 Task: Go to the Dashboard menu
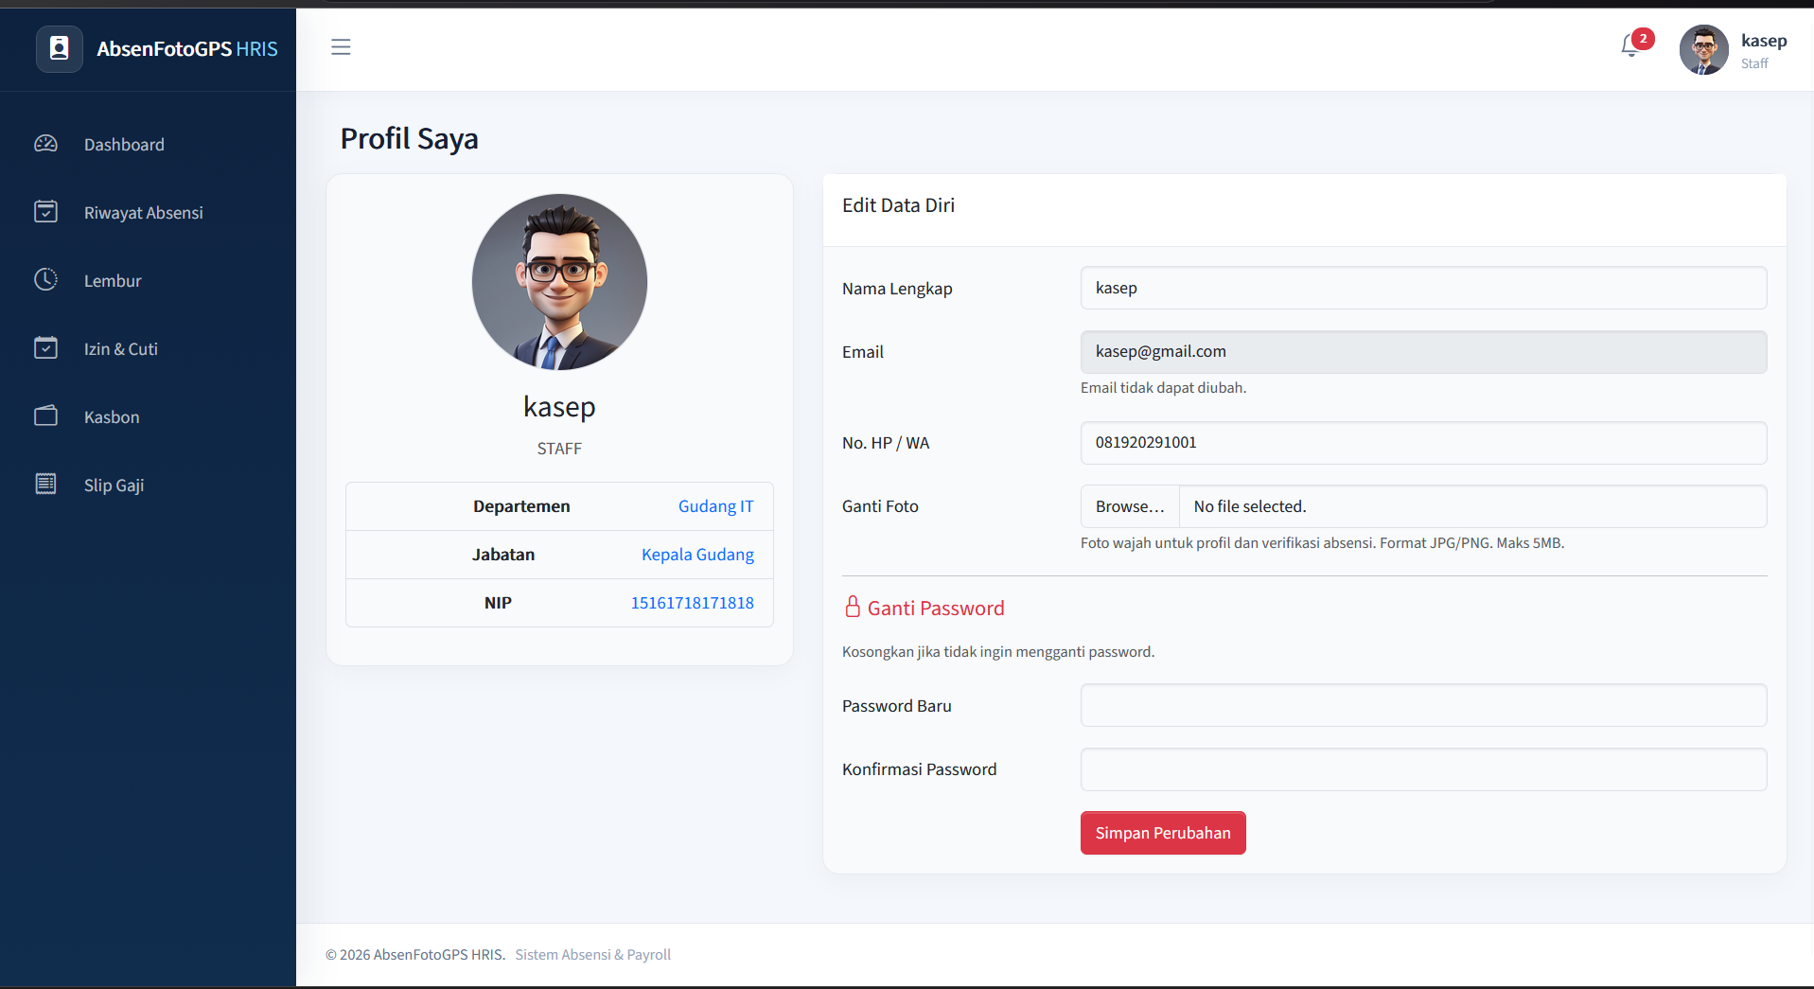pyautogui.click(x=124, y=145)
